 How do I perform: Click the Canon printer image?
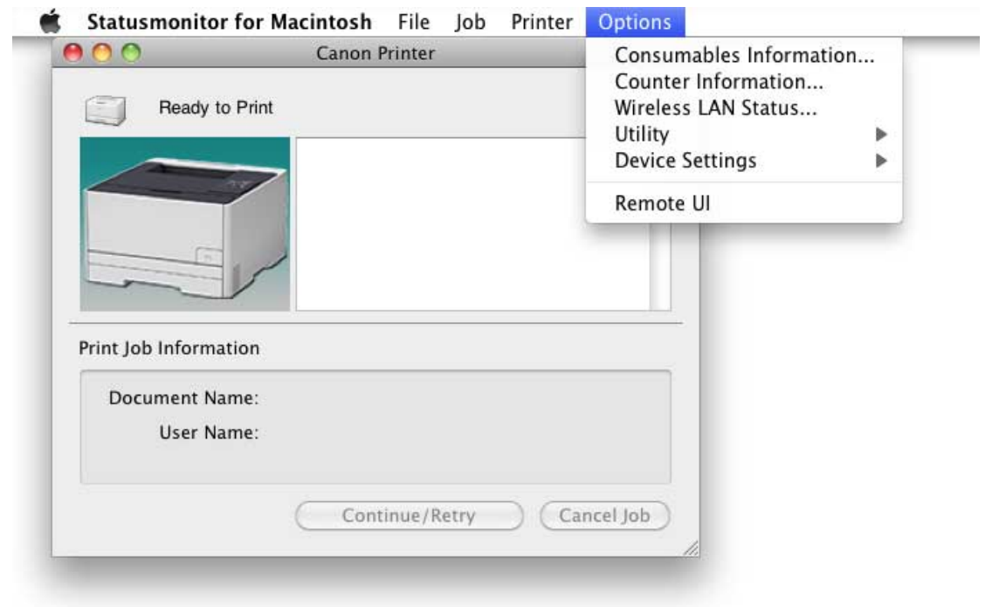coord(185,224)
